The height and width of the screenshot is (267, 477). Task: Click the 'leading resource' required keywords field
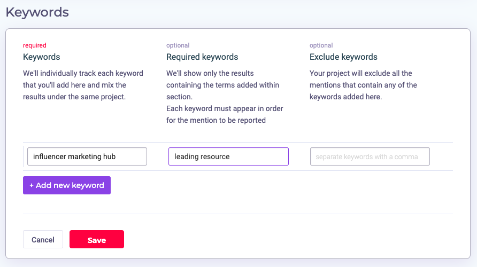coord(228,156)
